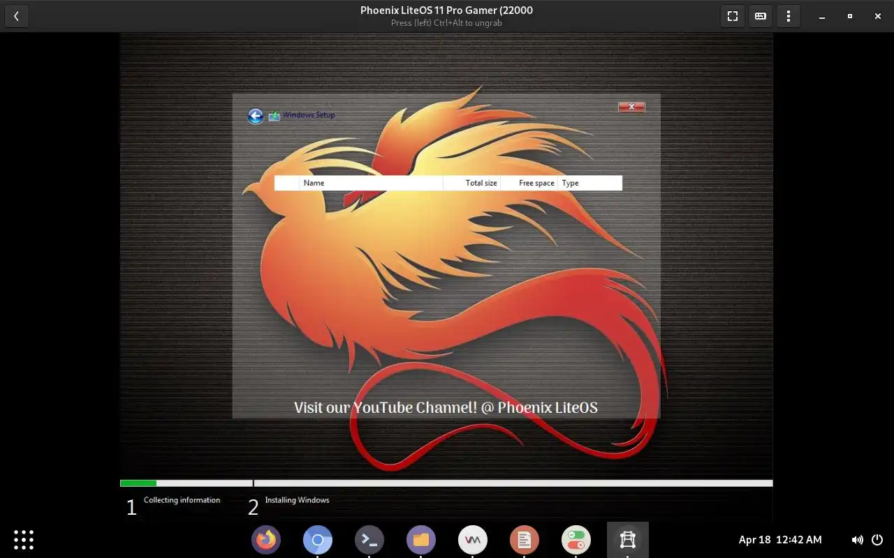Open the Text Editor from the dock
Image resolution: width=894 pixels, height=558 pixels.
525,540
